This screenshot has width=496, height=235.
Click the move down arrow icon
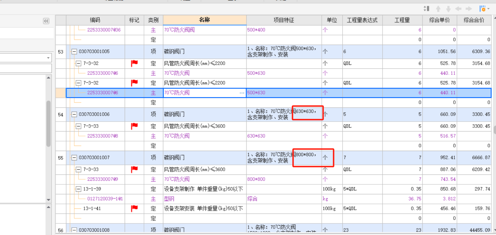click(x=448, y=9)
